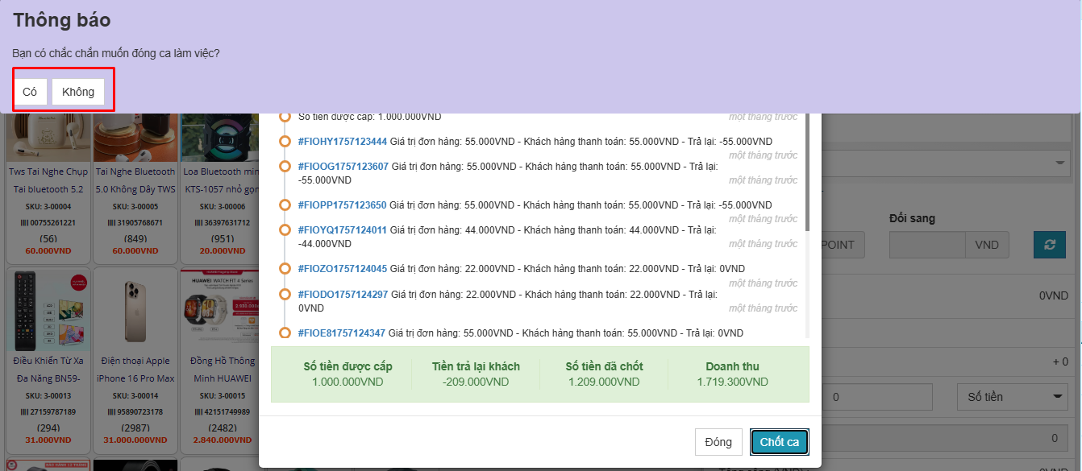This screenshot has height=471, width=1082.
Task: Open order link #FIOYQ1757124011
Action: click(342, 230)
